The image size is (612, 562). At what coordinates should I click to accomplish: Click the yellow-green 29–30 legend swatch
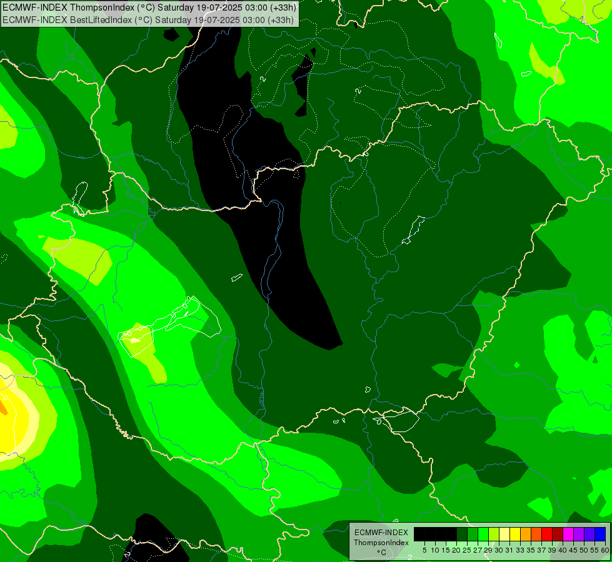(x=494, y=534)
